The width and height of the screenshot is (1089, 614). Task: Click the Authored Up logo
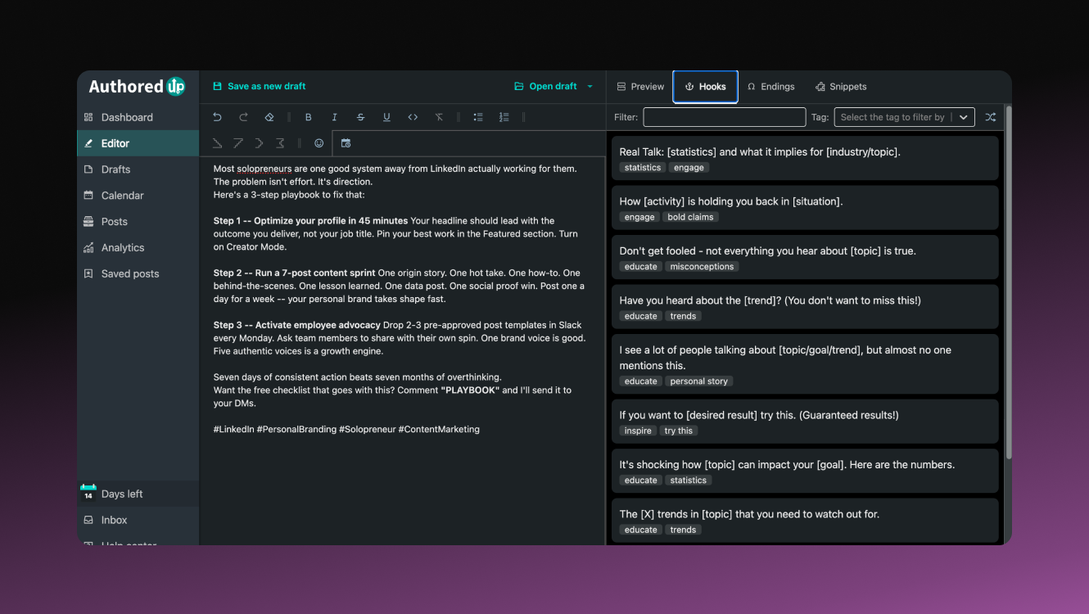[138, 87]
